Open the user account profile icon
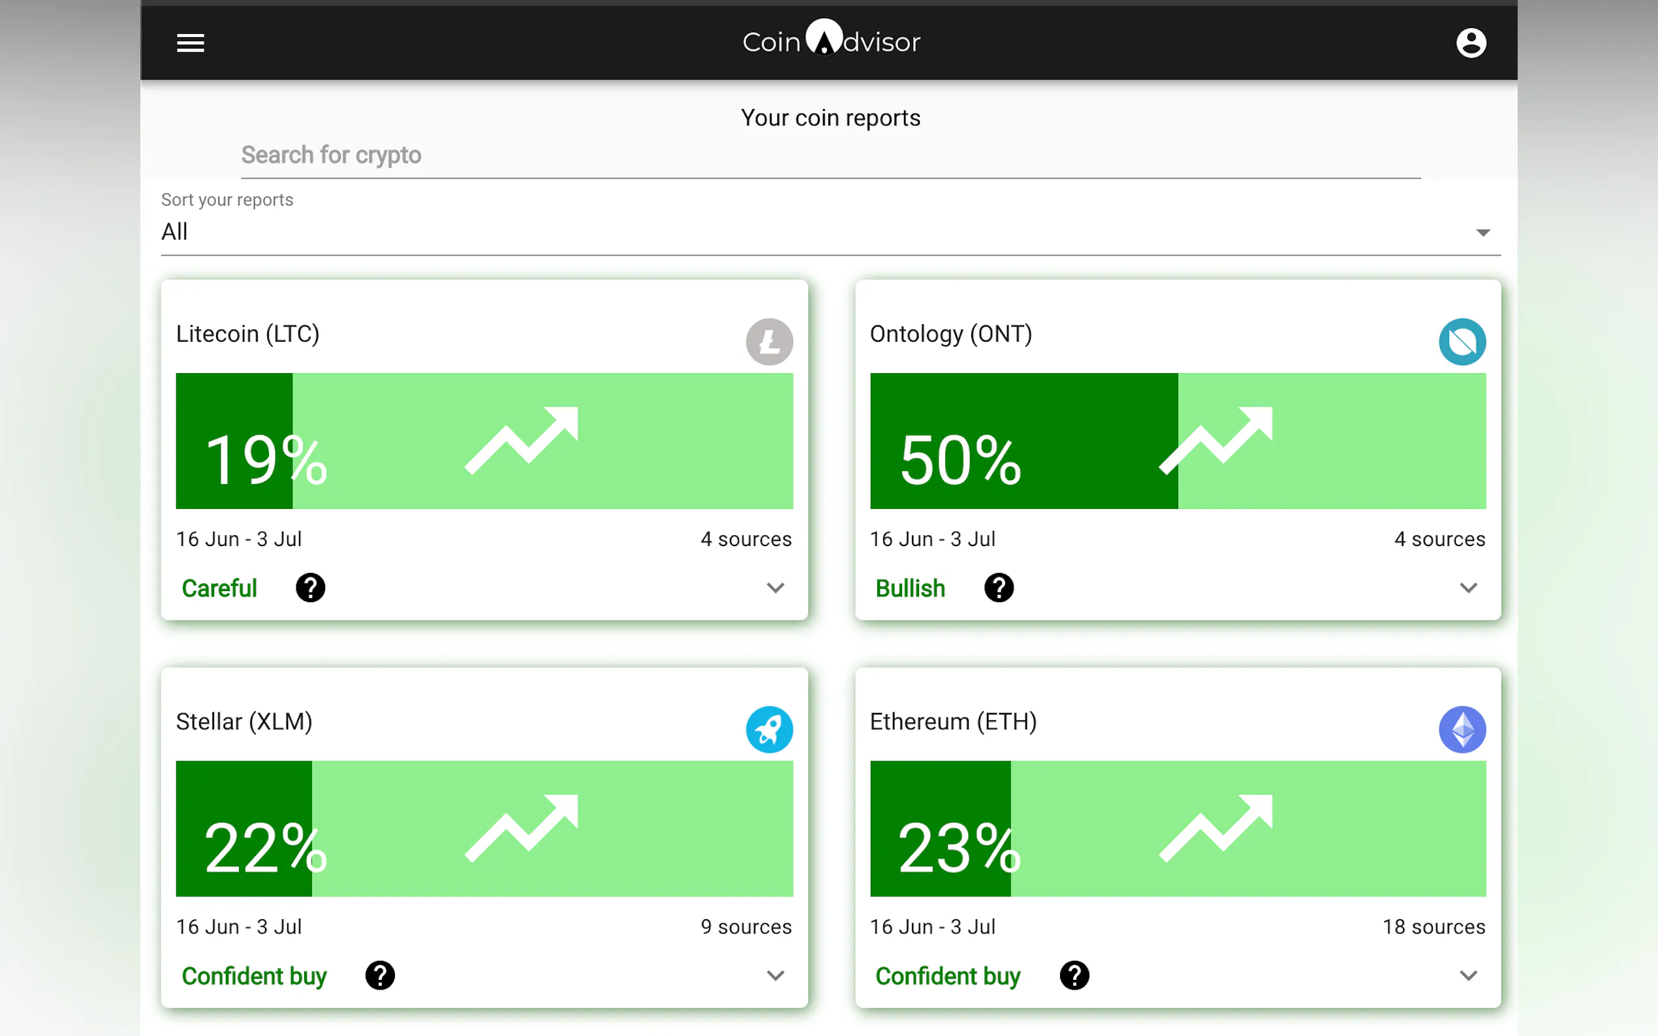The height and width of the screenshot is (1036, 1658). [1471, 42]
